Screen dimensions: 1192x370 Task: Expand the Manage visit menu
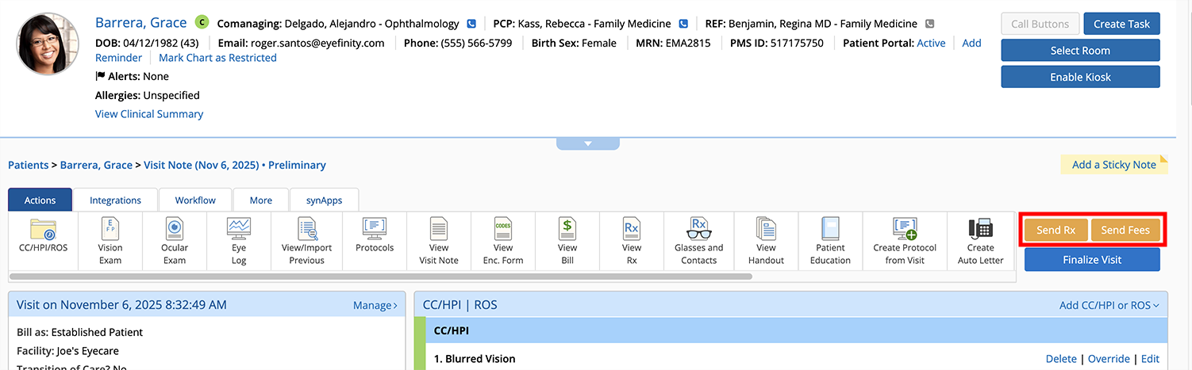pos(375,305)
